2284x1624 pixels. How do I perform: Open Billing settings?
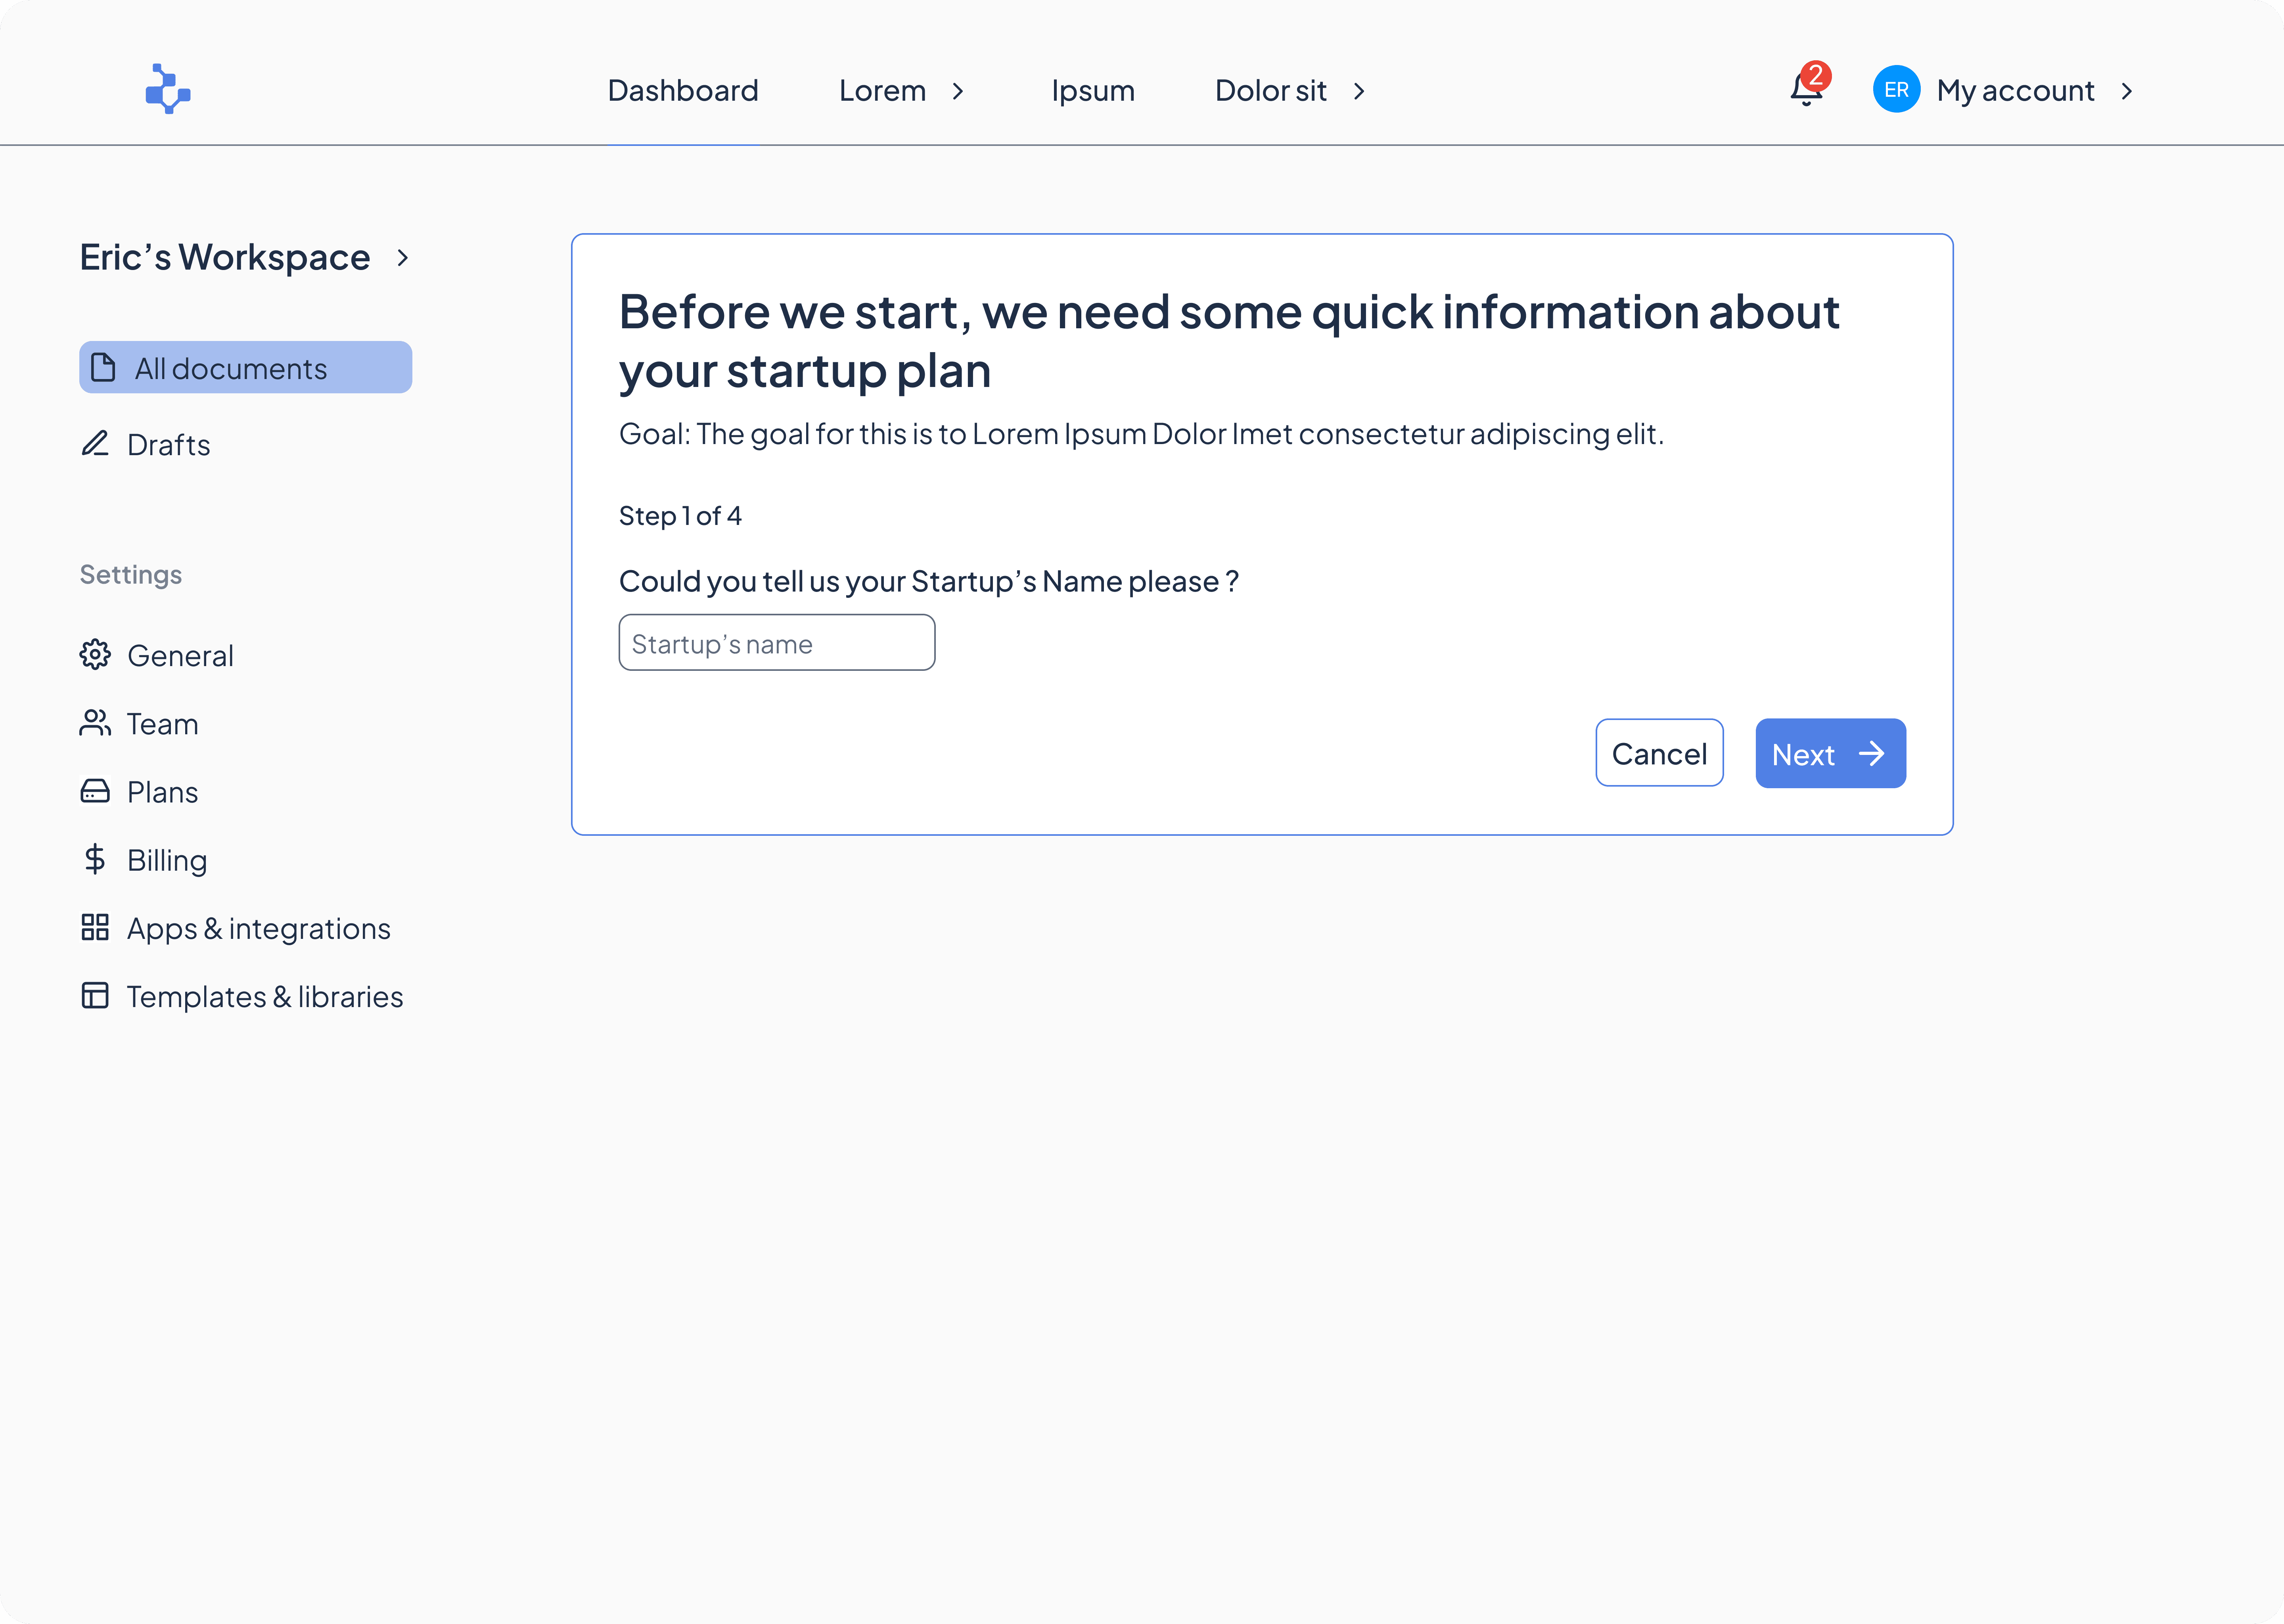pyautogui.click(x=144, y=860)
